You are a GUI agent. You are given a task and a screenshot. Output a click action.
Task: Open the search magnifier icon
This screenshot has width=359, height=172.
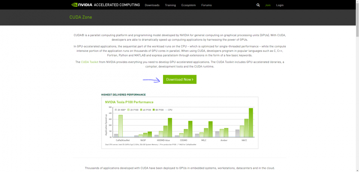coord(258,5)
